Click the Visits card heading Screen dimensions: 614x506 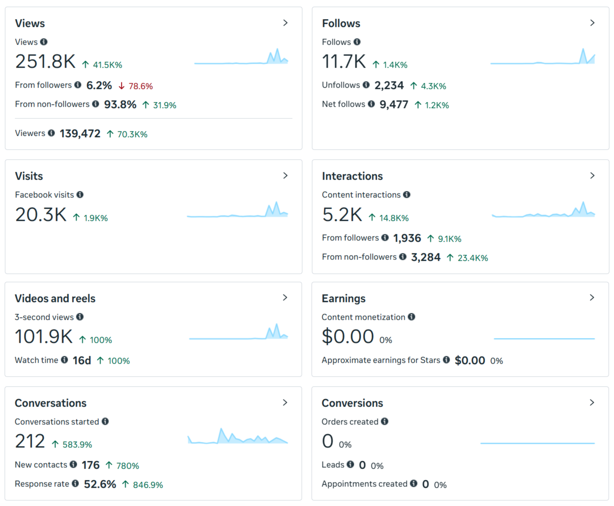coord(29,176)
